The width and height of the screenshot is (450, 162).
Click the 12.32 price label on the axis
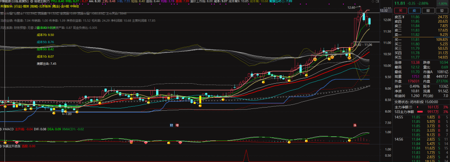click(384, 11)
